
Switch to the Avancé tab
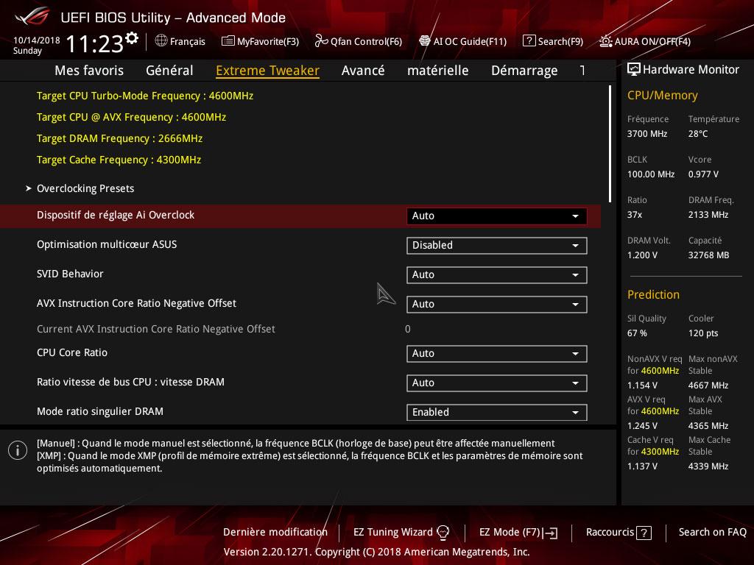pyautogui.click(x=363, y=71)
